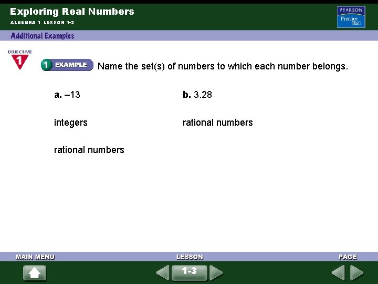Click the 1-3 lesson button
This screenshot has width=378, height=284.
tap(189, 272)
